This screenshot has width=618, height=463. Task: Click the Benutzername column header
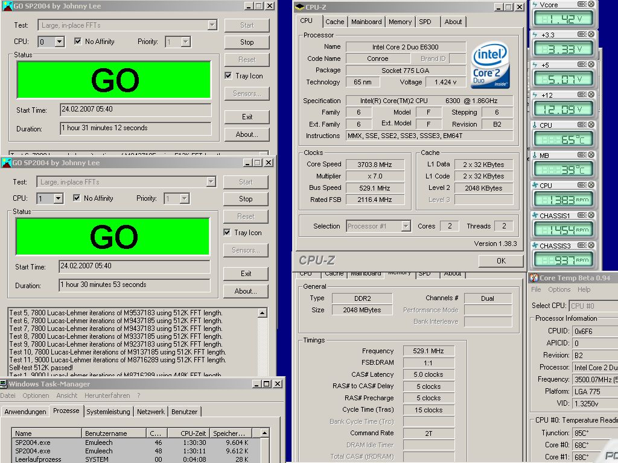[x=114, y=433]
